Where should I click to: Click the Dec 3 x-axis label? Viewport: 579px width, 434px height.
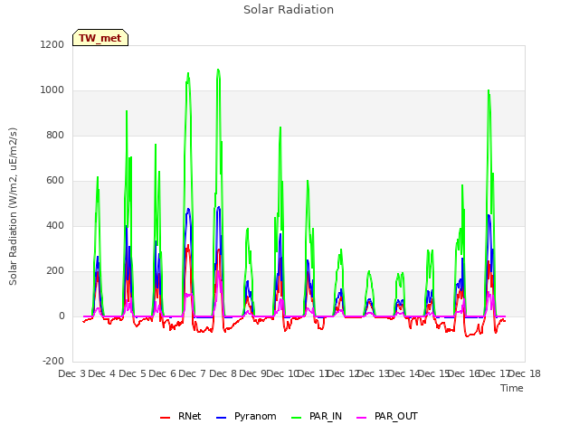coord(72,373)
